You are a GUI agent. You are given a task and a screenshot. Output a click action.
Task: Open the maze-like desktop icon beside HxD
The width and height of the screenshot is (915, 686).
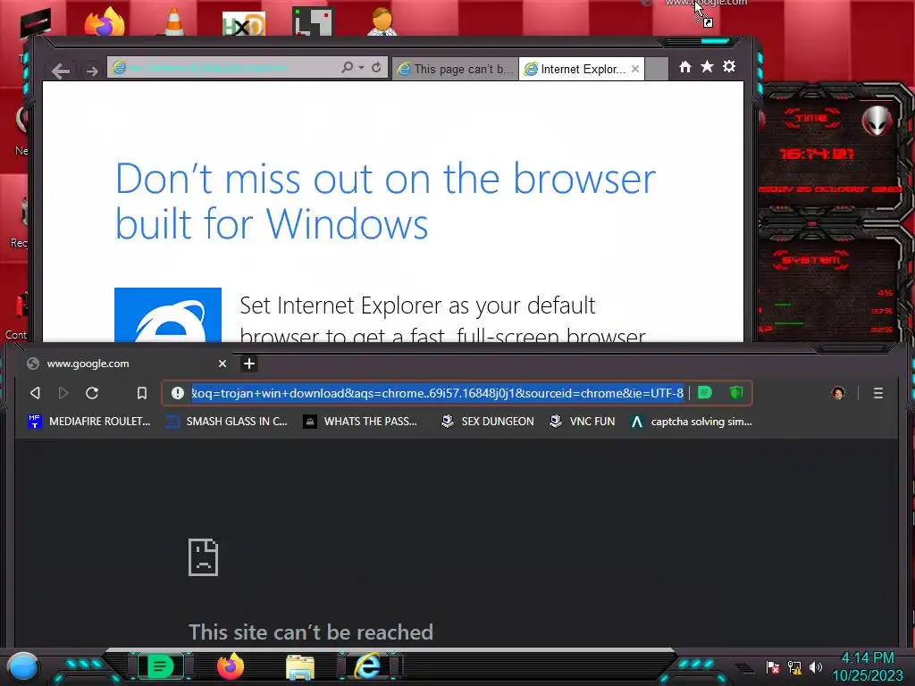[312, 21]
